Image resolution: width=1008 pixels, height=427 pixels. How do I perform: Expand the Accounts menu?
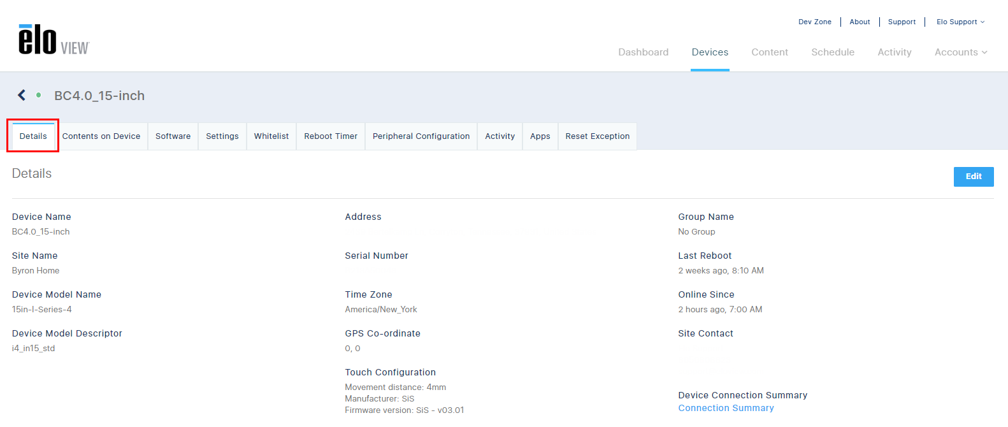click(961, 52)
